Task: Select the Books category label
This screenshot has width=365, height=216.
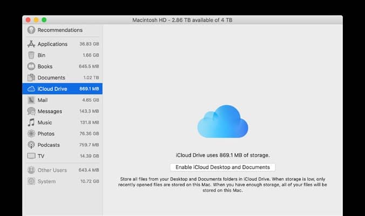Action: click(45, 66)
